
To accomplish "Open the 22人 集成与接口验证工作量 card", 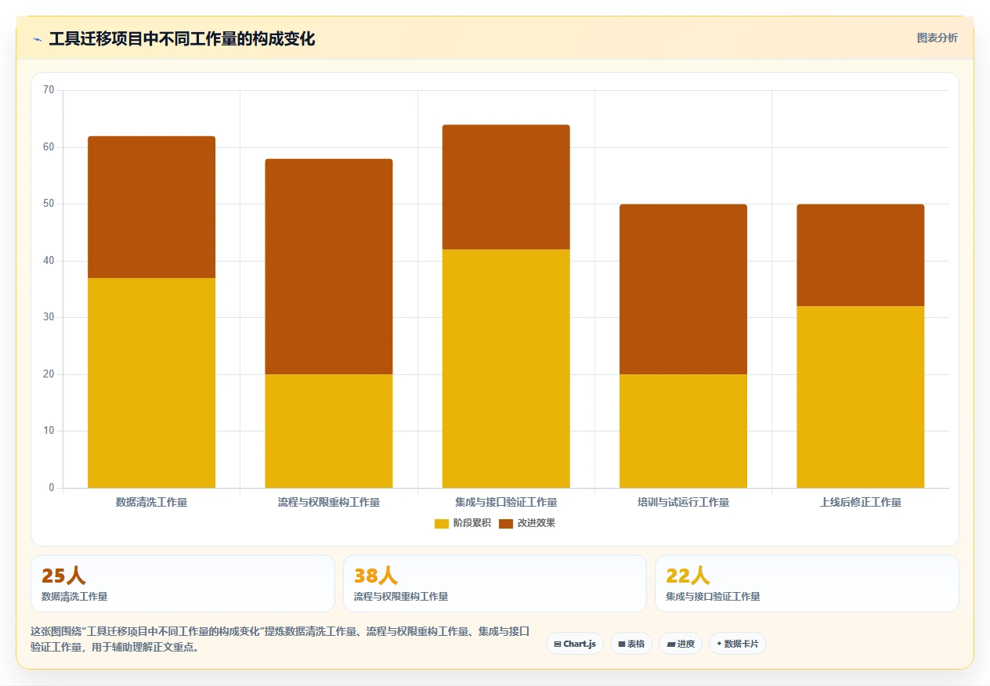I will click(x=807, y=583).
